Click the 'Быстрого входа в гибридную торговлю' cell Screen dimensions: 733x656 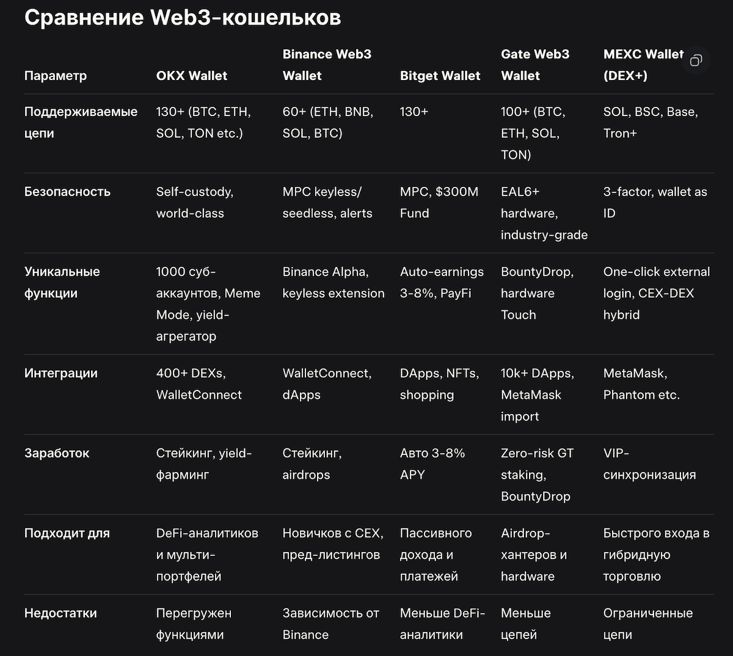[x=657, y=555]
